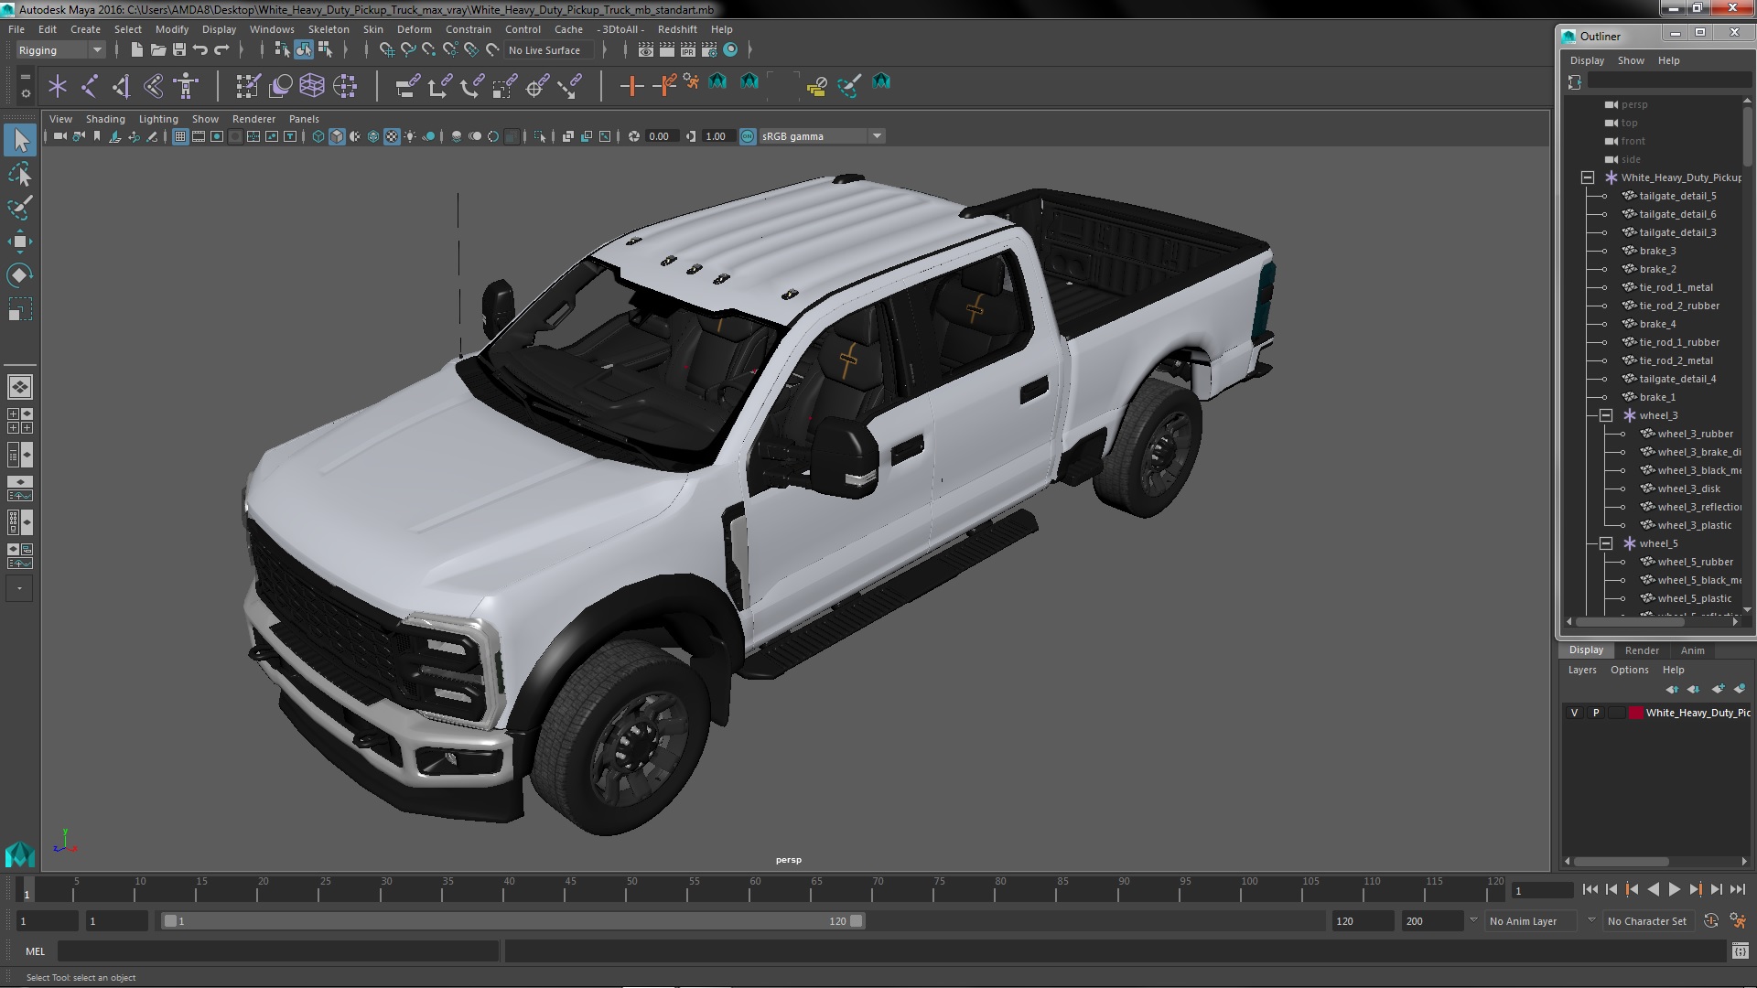Activate the Lasso Select tool

20,174
